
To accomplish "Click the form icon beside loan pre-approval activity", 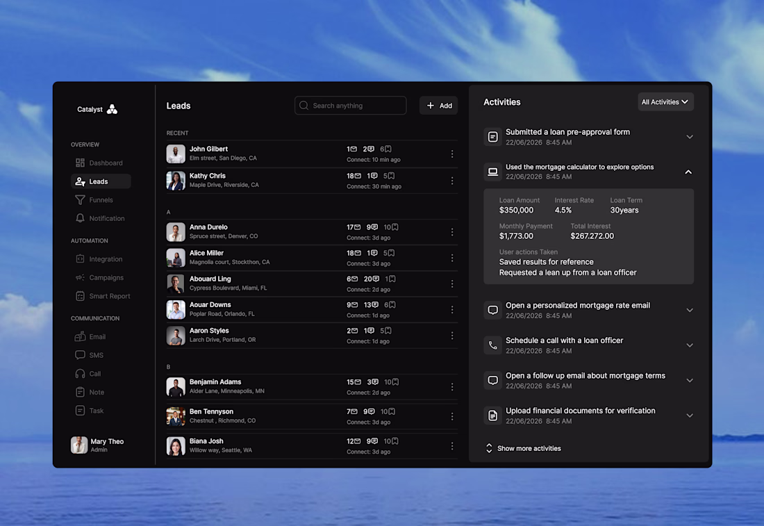I will (492, 137).
